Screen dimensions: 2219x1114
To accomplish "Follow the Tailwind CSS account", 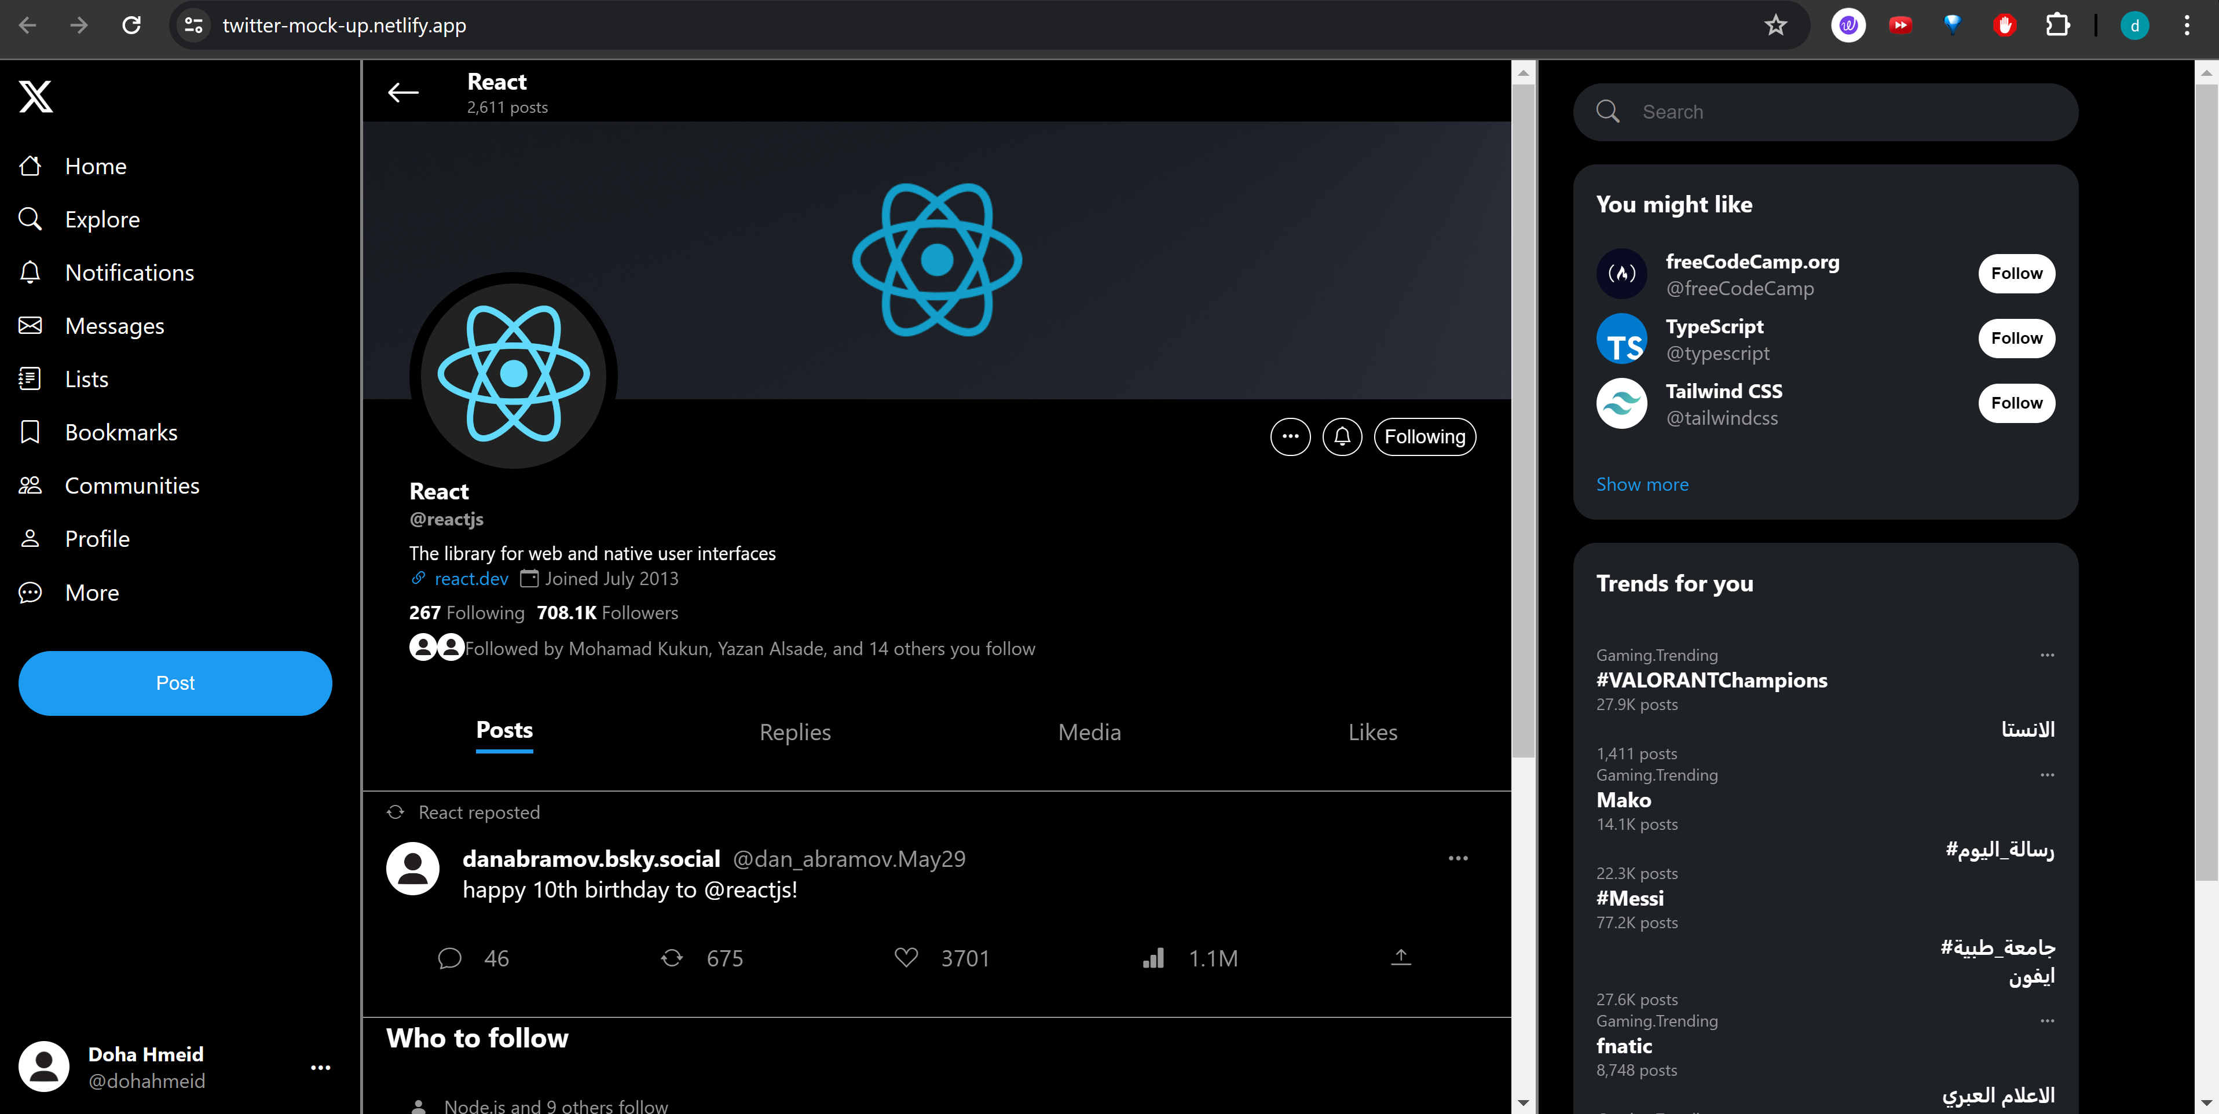I will point(2016,403).
